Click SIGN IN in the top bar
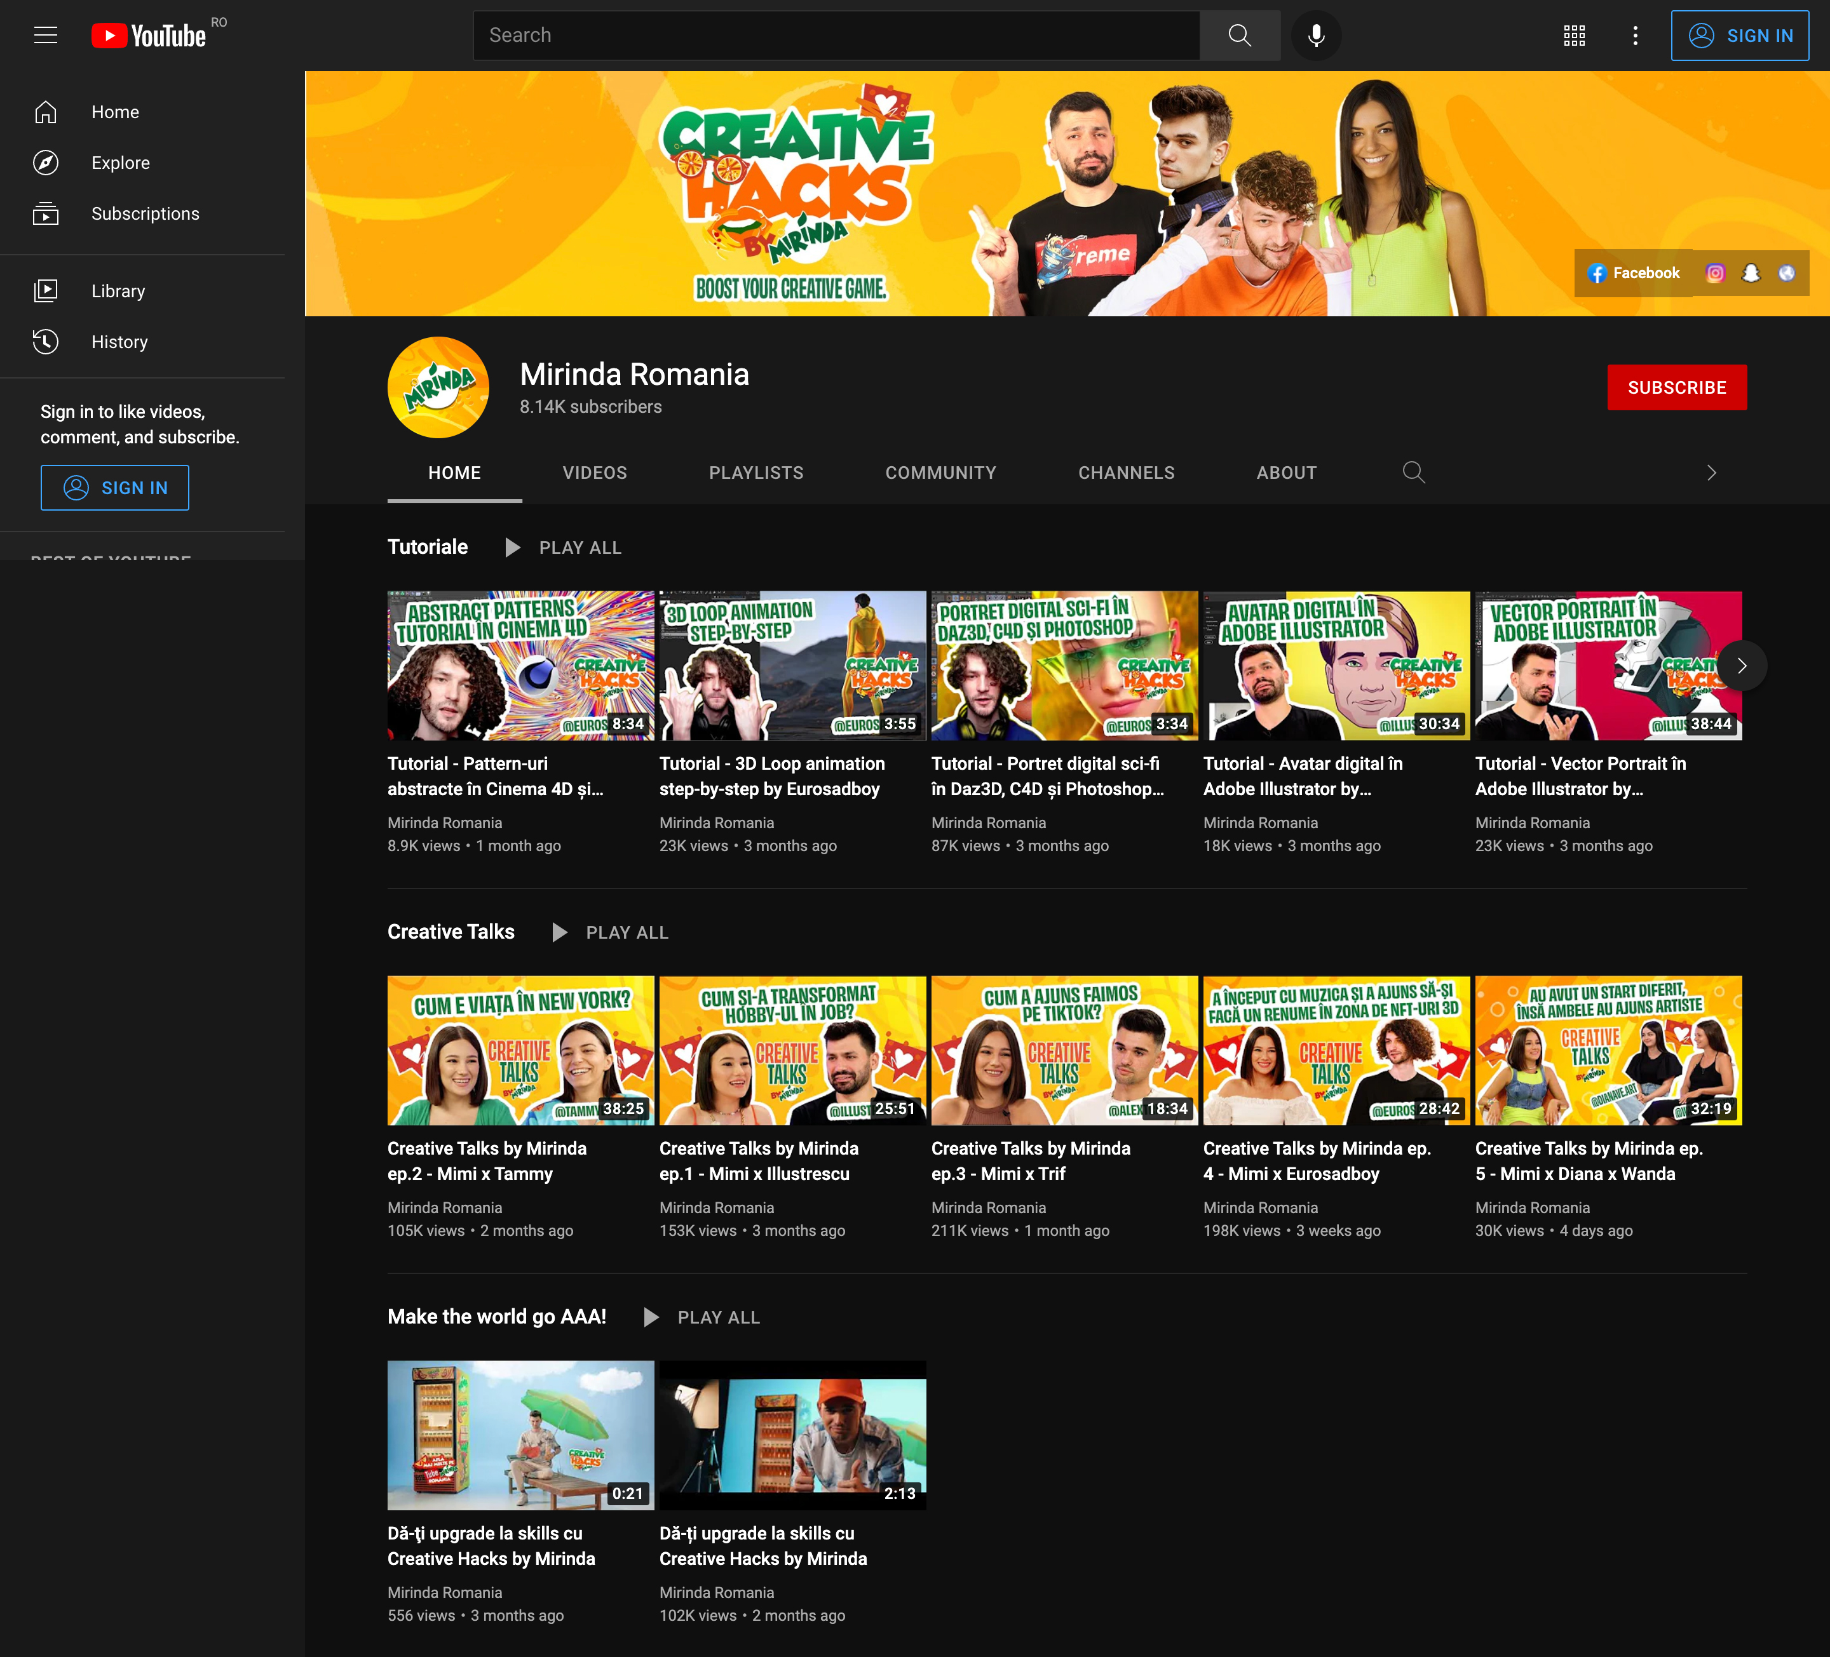The image size is (1830, 1657). [x=1739, y=36]
